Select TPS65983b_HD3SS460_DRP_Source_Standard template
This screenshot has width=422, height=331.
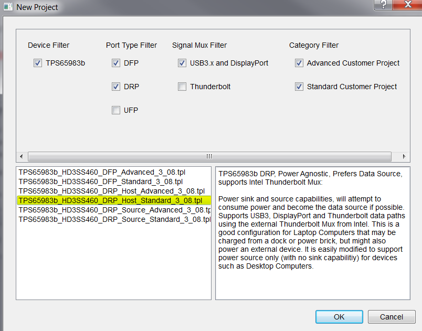tap(113, 219)
